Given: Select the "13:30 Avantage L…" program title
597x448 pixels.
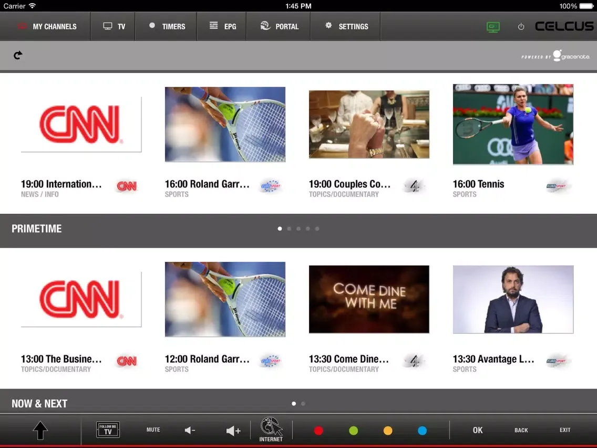Looking at the screenshot, I should click(x=493, y=359).
